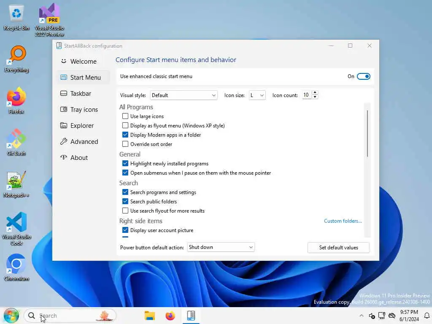Viewport: 432px width, 324px height.
Task: Launch Visual Studio 2022 Preview shortcut
Action: (x=49, y=20)
